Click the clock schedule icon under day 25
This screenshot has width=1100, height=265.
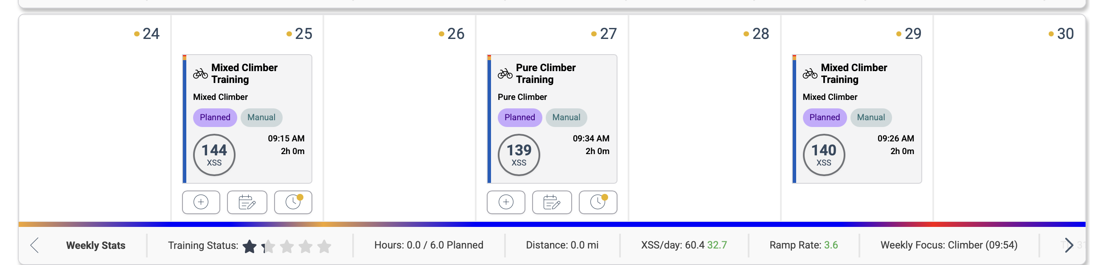click(x=293, y=202)
